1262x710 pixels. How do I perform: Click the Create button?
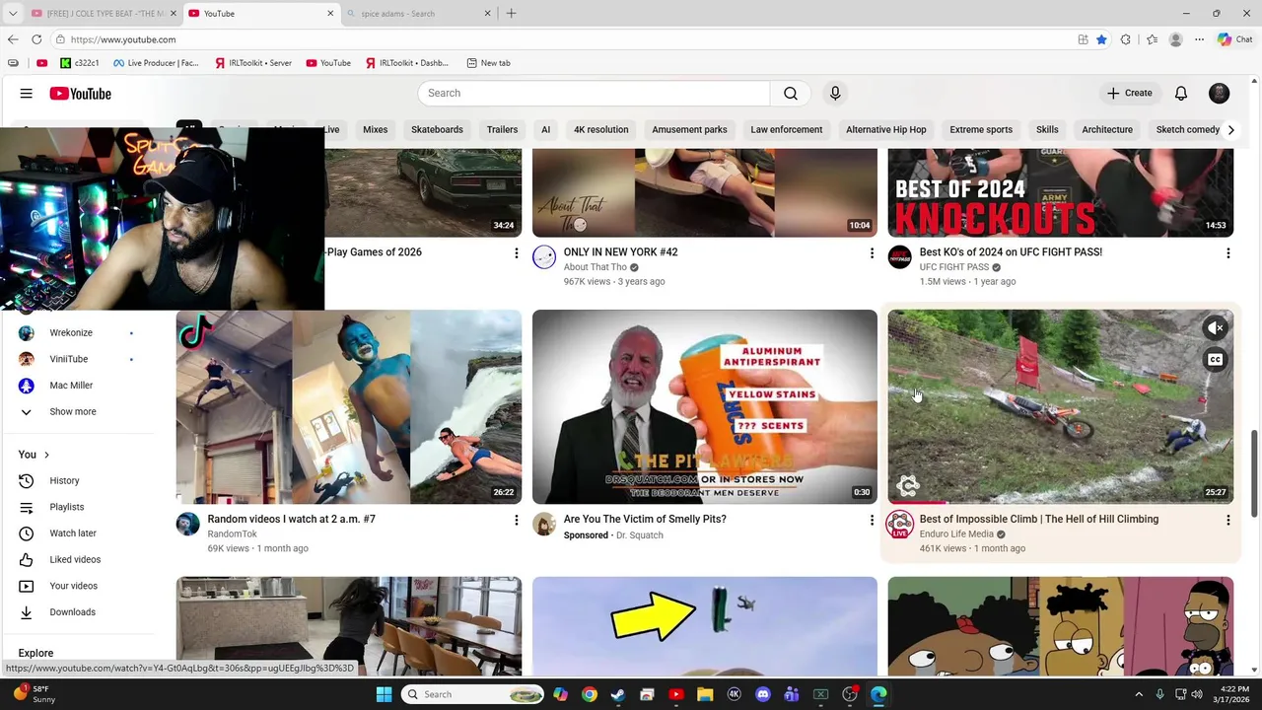pos(1129,94)
